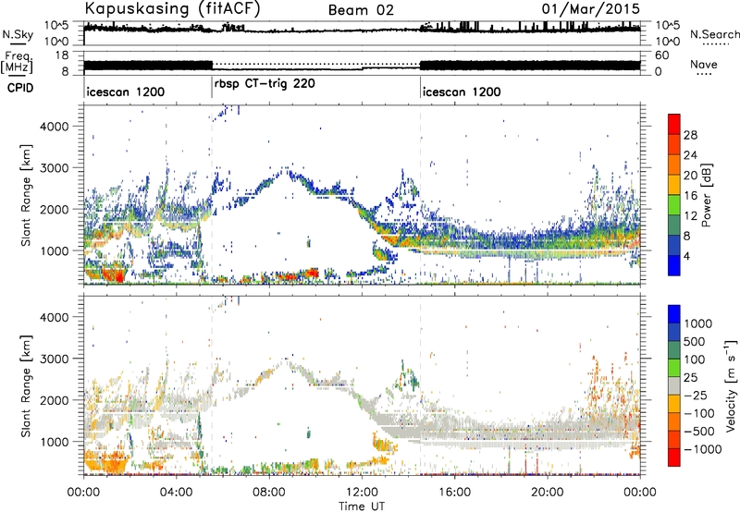Click the 'Nave' legend label
Viewport: 740px width, 512px height.
[x=704, y=64]
